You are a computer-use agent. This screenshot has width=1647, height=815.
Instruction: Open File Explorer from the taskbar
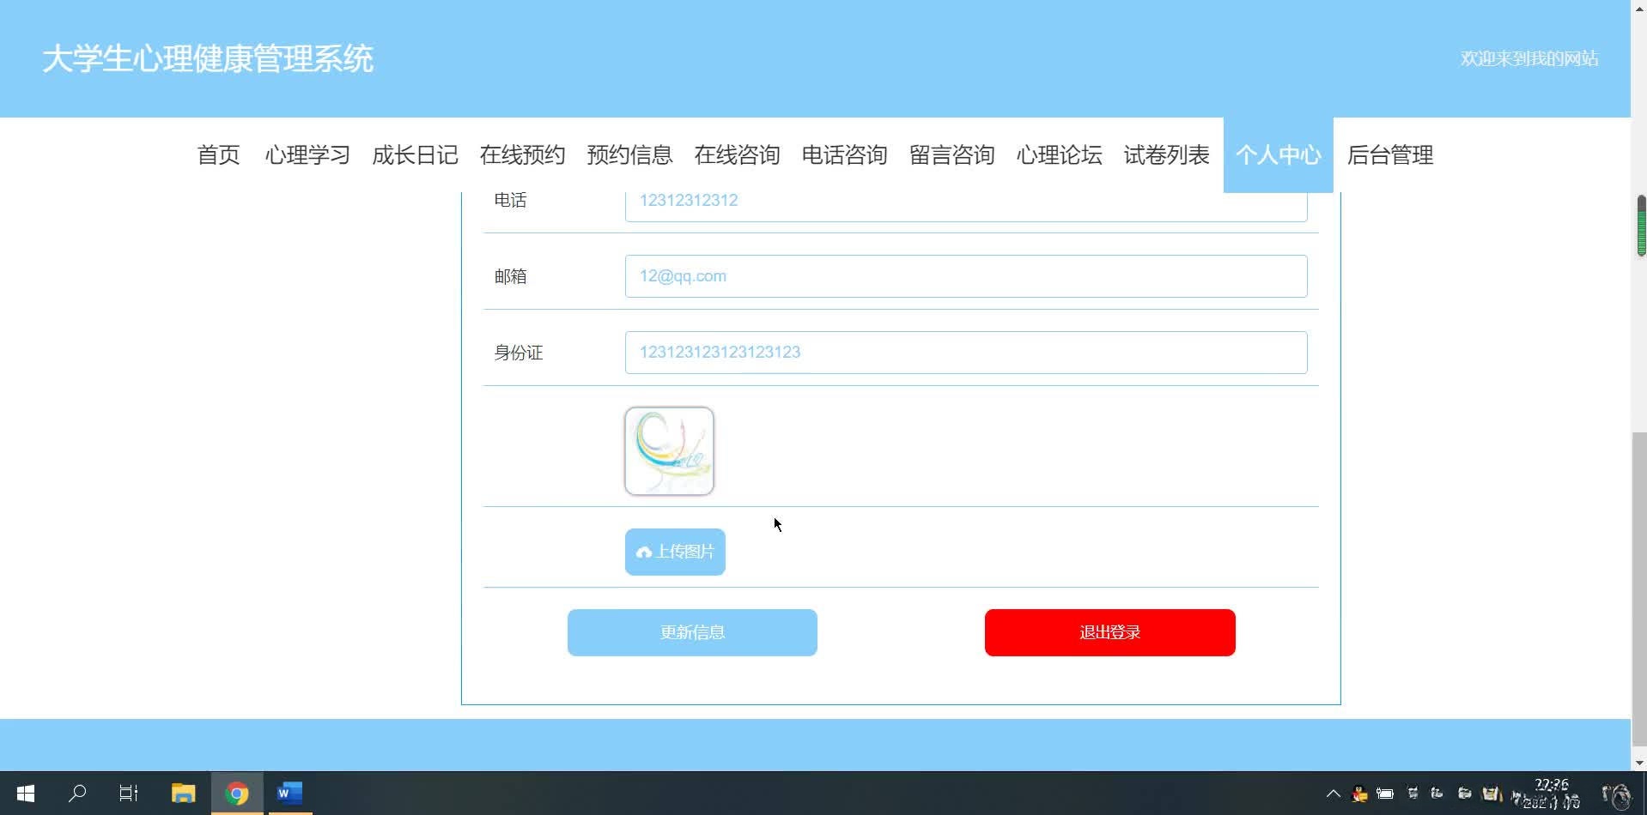point(183,793)
